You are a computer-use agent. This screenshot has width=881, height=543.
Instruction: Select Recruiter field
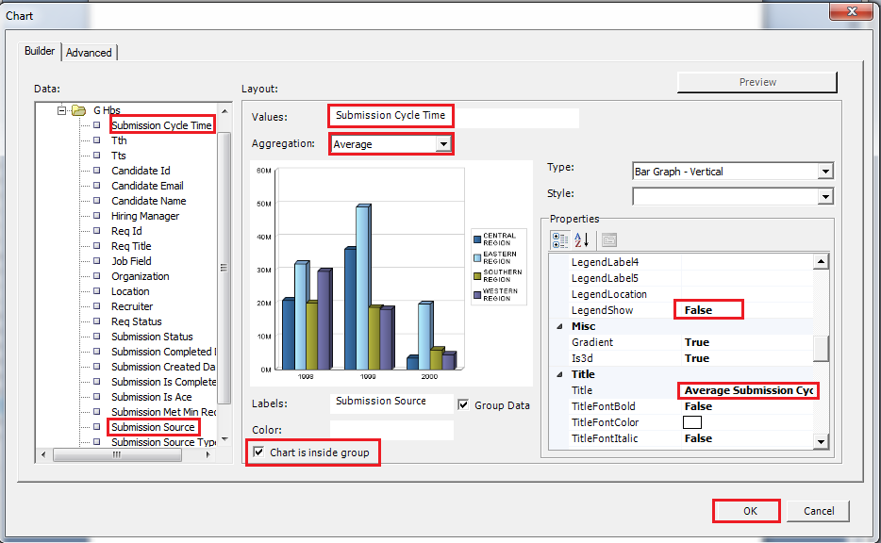tap(132, 306)
